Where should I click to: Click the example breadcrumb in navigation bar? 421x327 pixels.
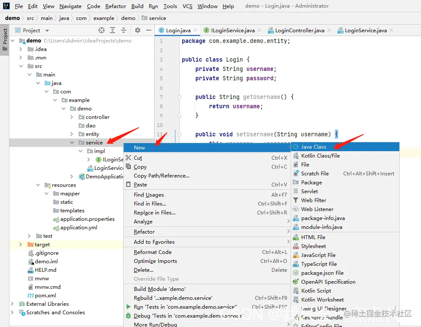point(104,18)
